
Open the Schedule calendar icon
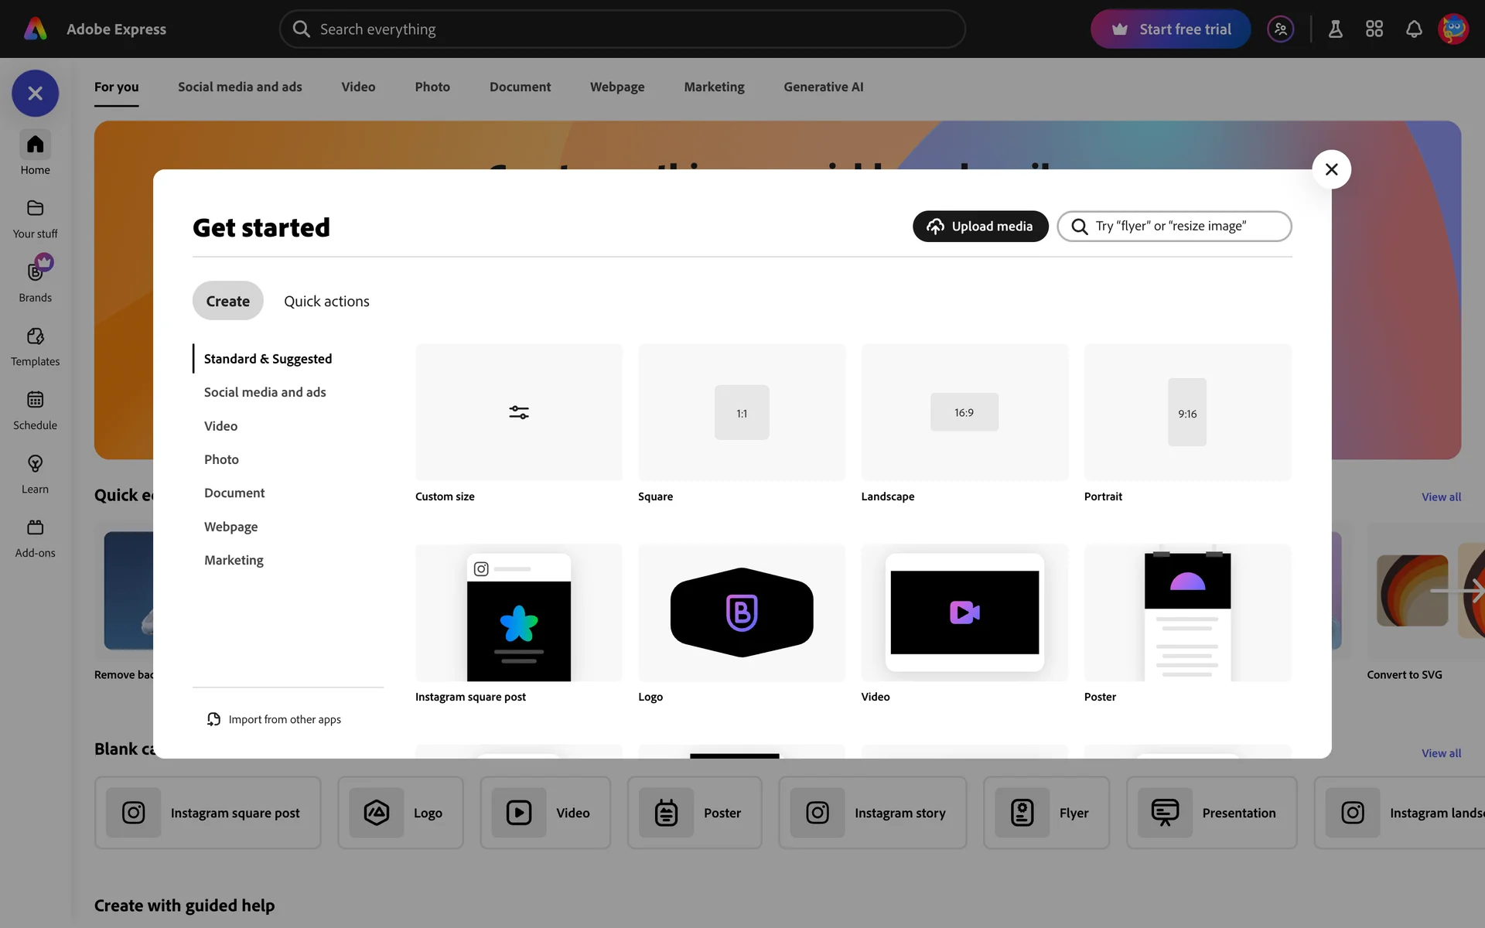click(35, 400)
